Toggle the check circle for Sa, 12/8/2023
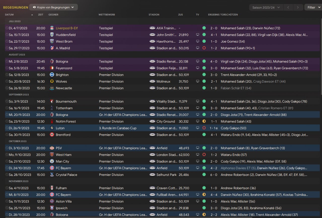 coord(7,75)
